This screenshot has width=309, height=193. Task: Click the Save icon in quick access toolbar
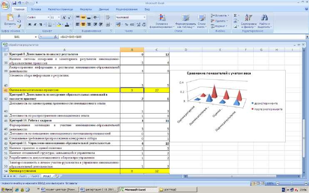click(x=14, y=2)
